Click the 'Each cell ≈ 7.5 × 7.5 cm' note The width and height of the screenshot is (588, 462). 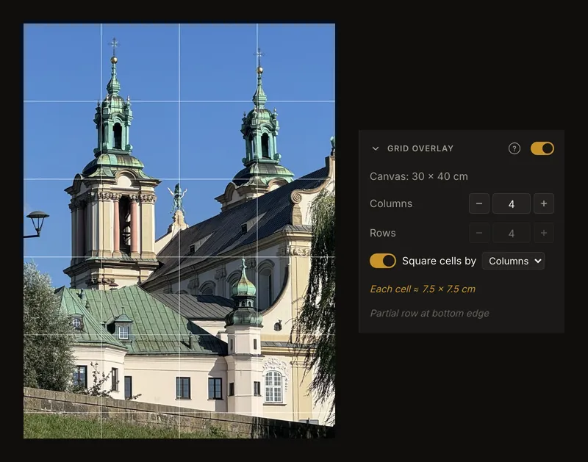(423, 289)
